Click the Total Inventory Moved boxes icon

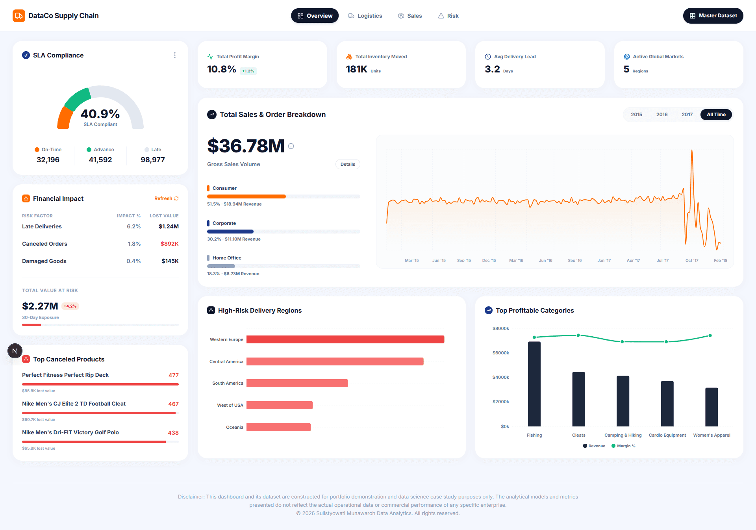[x=349, y=57]
